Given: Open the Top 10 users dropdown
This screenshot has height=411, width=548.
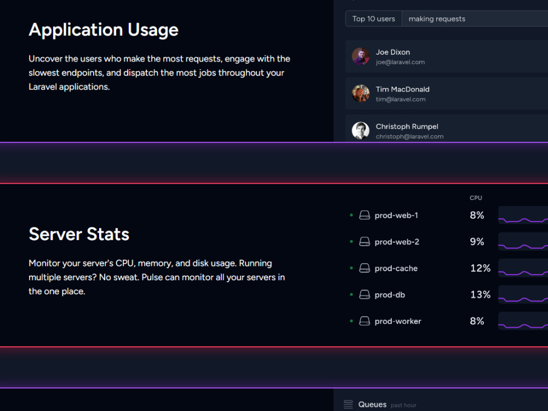Looking at the screenshot, I should click(374, 19).
